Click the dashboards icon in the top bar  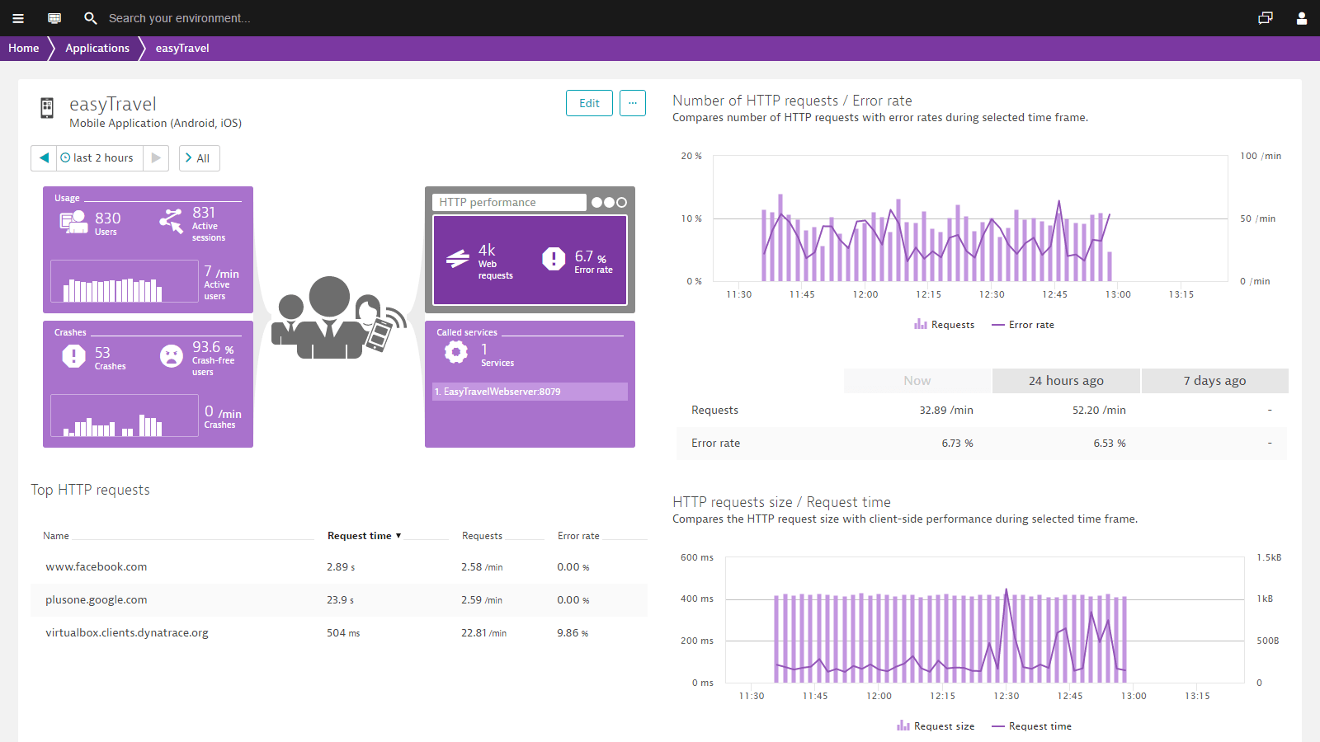click(54, 17)
